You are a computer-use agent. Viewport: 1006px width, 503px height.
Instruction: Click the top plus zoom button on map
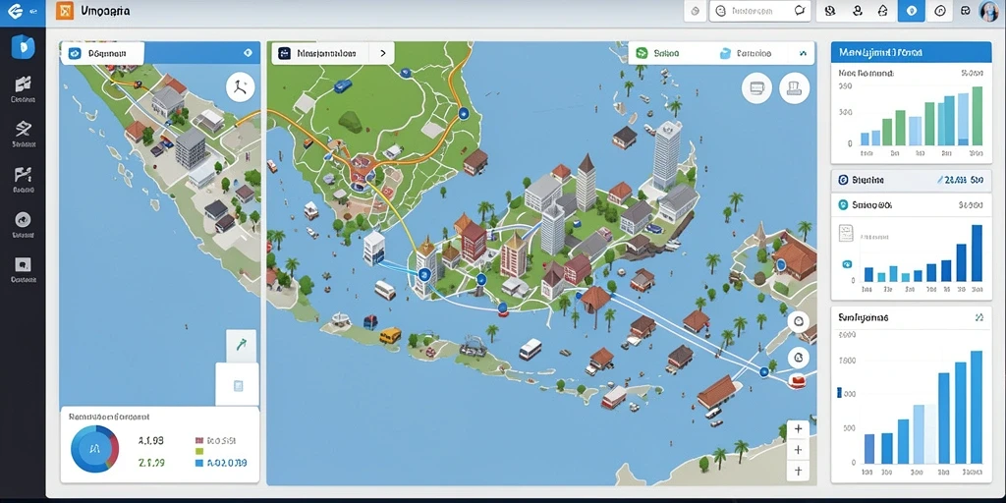point(798,428)
